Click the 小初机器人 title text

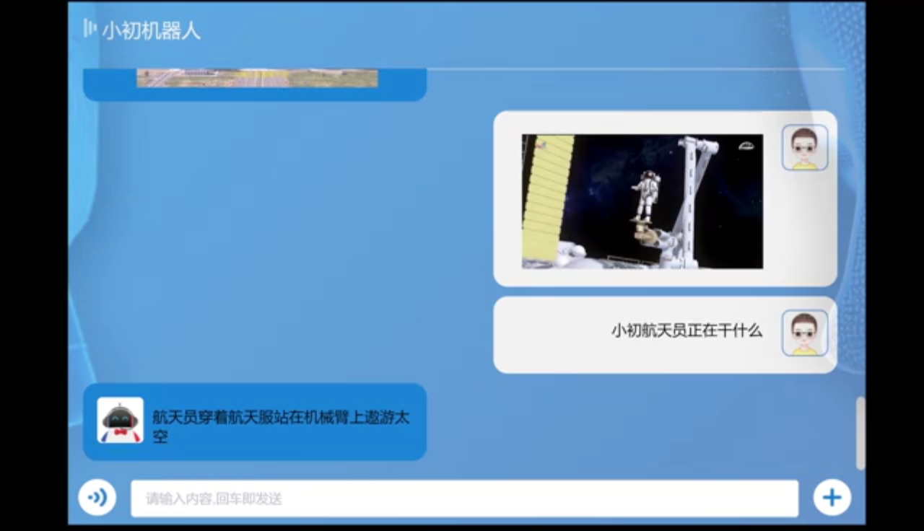(x=151, y=31)
